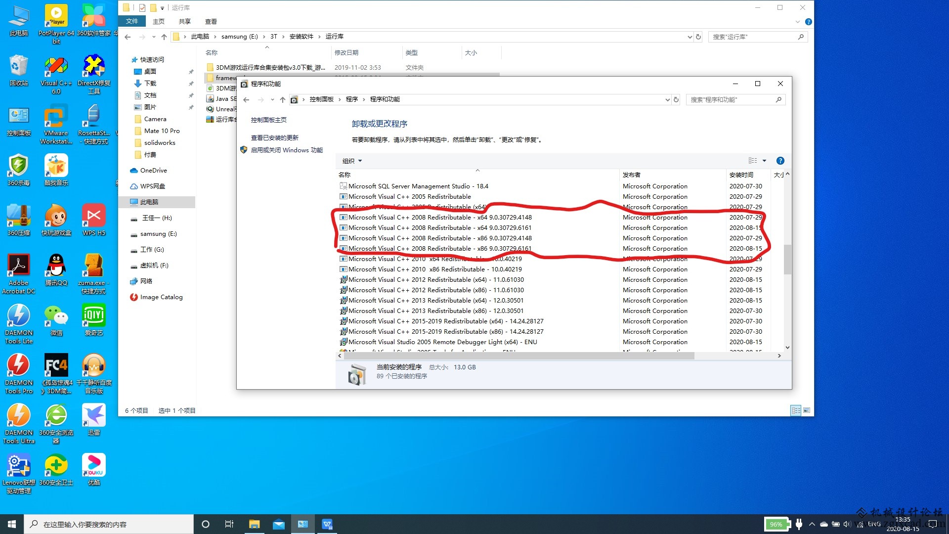The height and width of the screenshot is (534, 949).
Task: Open the PotPlayer 64 bit desktop icon
Action: 56,23
